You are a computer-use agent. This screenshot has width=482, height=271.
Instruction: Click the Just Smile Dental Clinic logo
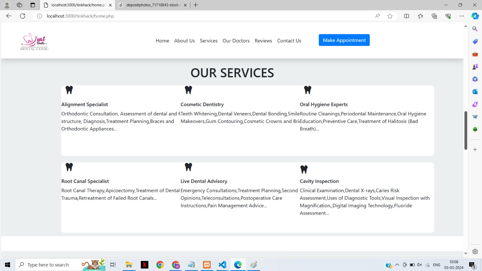pos(35,41)
